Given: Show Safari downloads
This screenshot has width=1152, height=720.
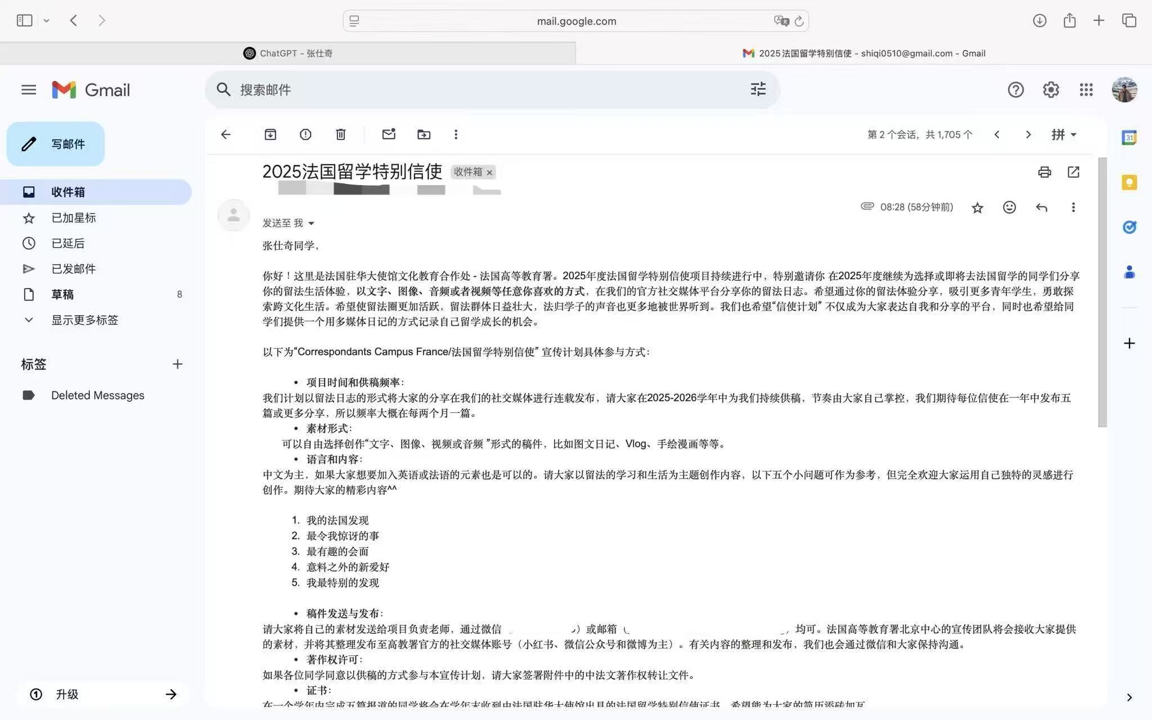Looking at the screenshot, I should (1039, 21).
